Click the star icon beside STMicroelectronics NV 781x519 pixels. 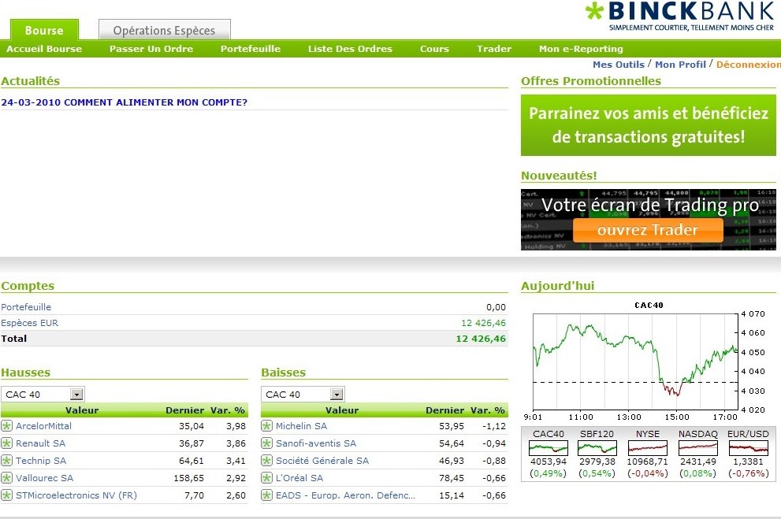[x=6, y=495]
